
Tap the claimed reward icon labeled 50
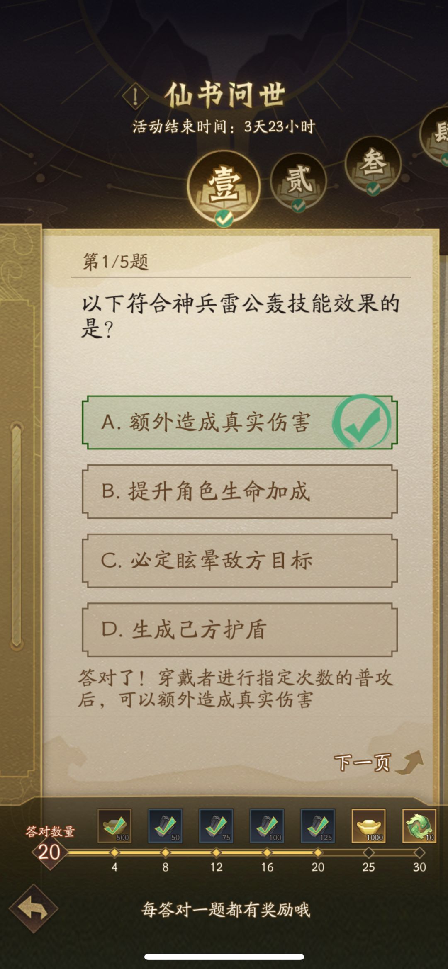[165, 826]
